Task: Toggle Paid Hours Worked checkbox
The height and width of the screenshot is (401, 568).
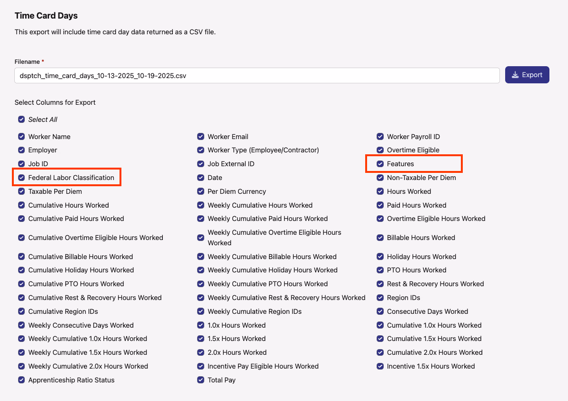Action: pos(380,205)
